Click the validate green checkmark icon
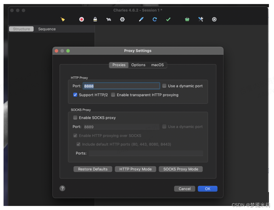Viewport: 274px width, 210px height. tap(168, 19)
